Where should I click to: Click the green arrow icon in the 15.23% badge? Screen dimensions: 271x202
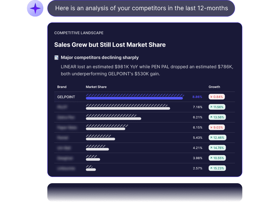(x=212, y=168)
